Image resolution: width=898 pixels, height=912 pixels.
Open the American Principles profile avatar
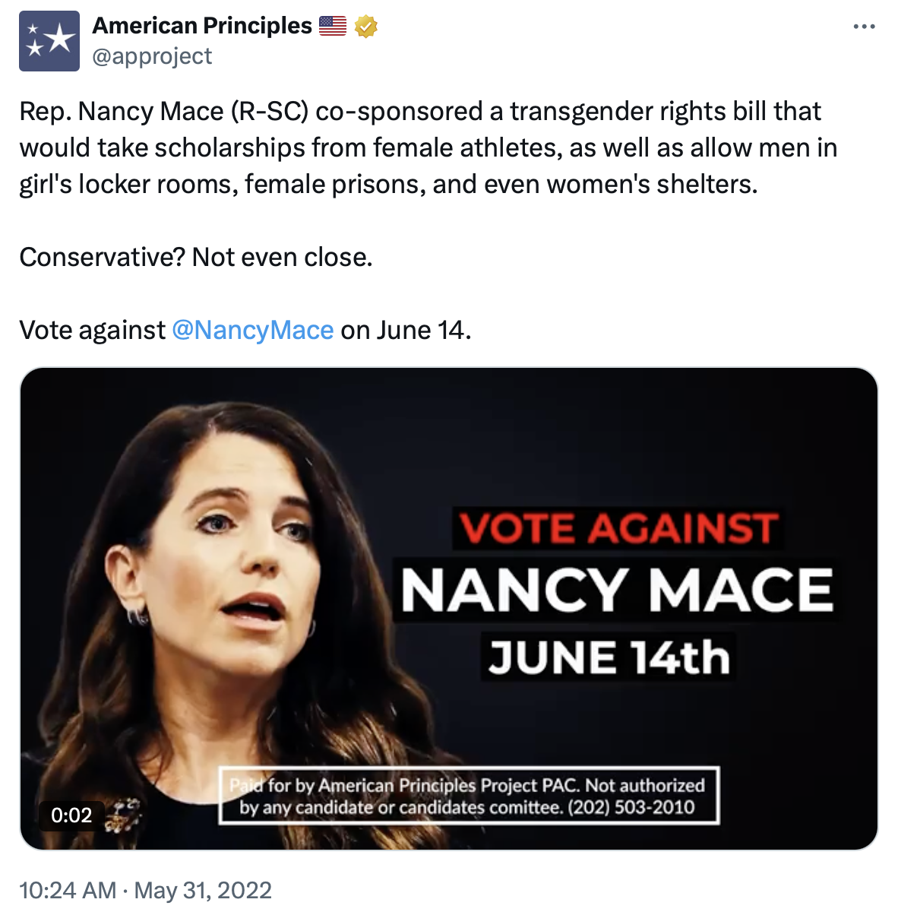[49, 40]
